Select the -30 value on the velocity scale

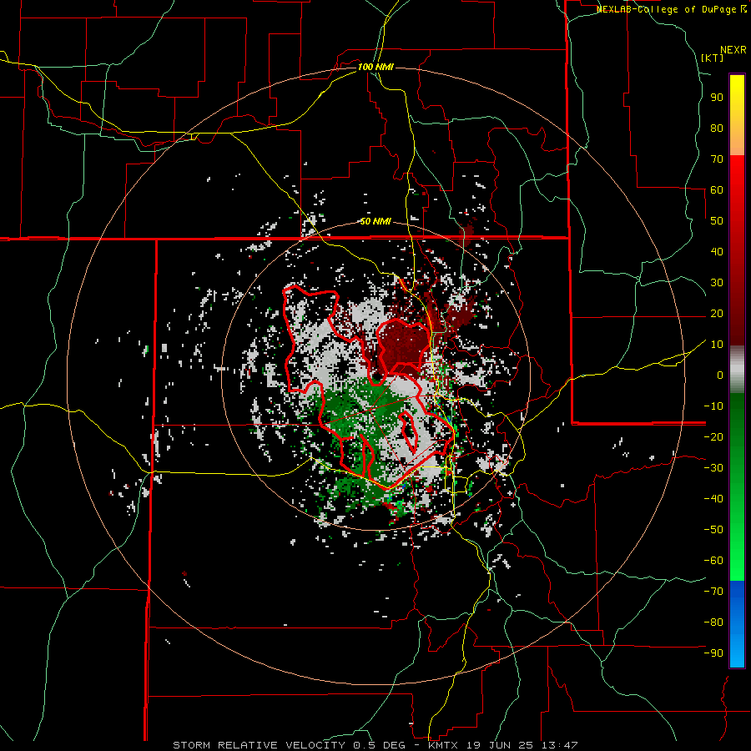tap(713, 468)
